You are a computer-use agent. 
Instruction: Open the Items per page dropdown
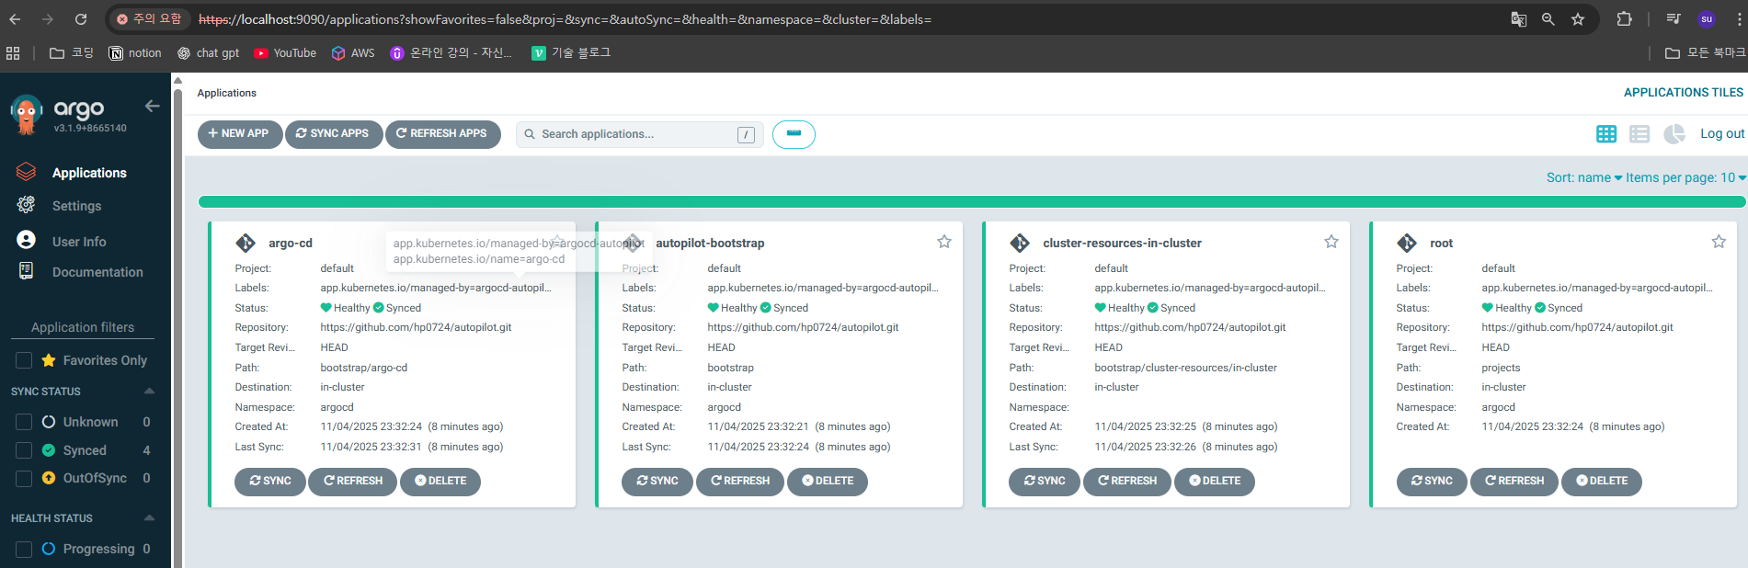[x=1685, y=177]
